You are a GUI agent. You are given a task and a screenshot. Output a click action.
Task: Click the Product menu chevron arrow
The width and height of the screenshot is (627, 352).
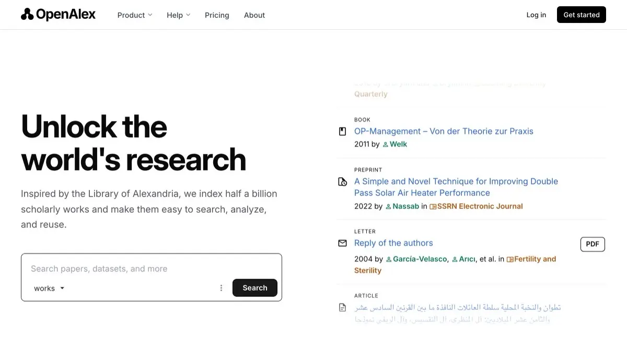point(150,15)
